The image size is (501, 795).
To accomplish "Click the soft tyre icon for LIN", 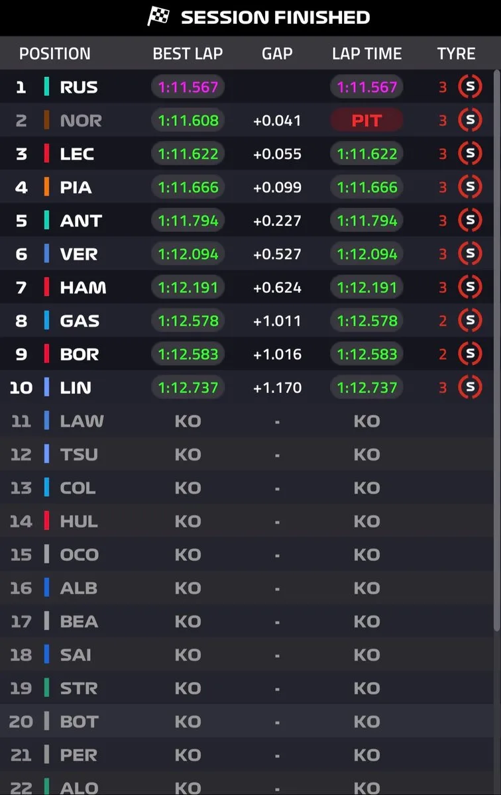I will 470,387.
